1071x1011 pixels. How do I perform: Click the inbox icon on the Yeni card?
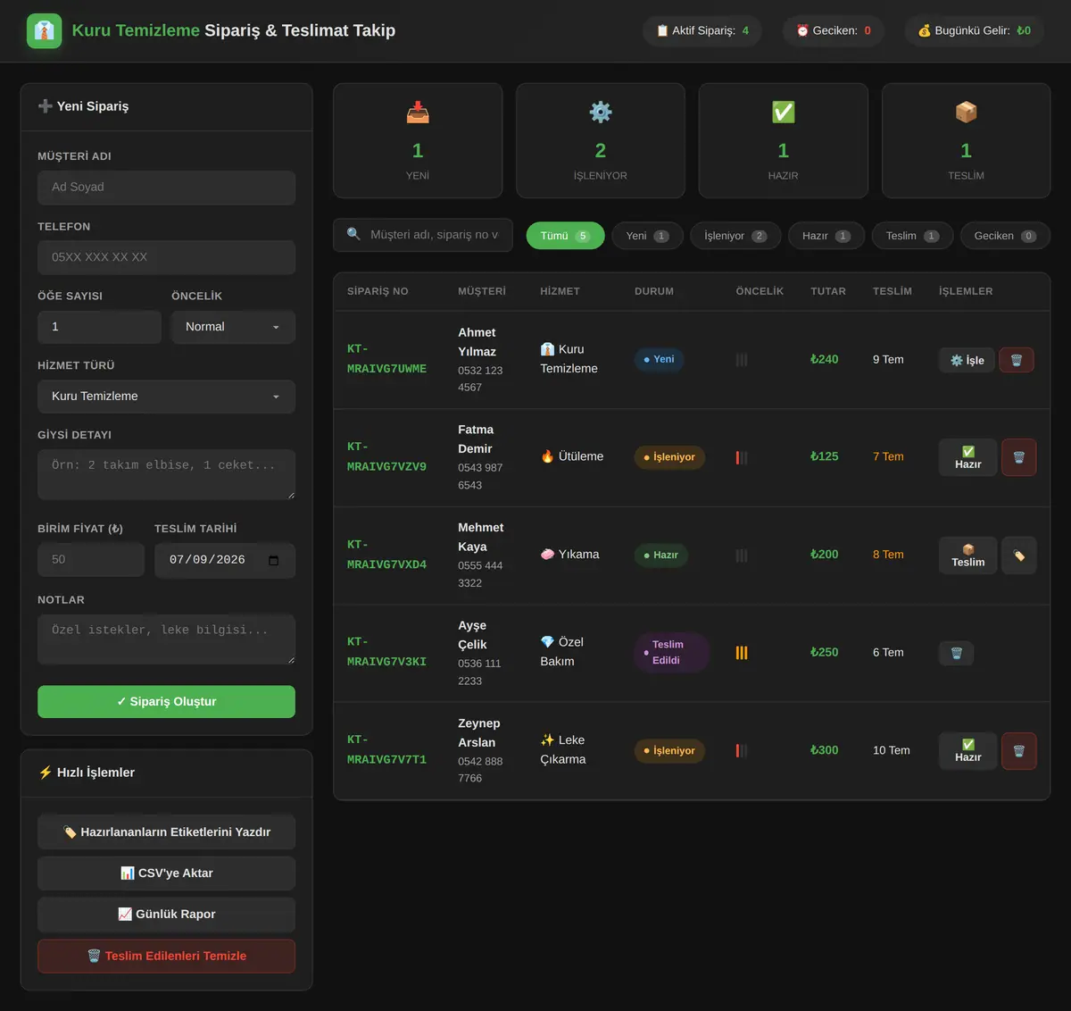418,113
